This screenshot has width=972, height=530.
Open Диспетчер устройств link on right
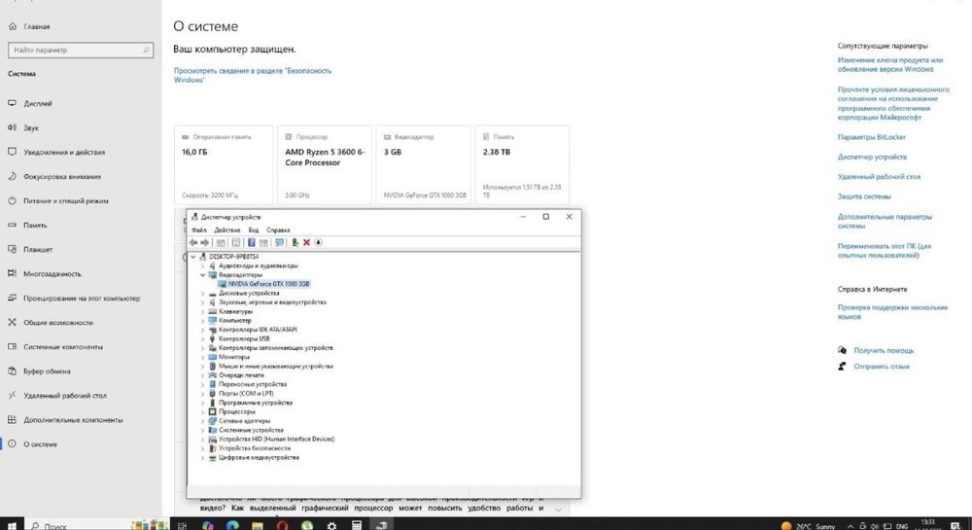[x=872, y=157]
